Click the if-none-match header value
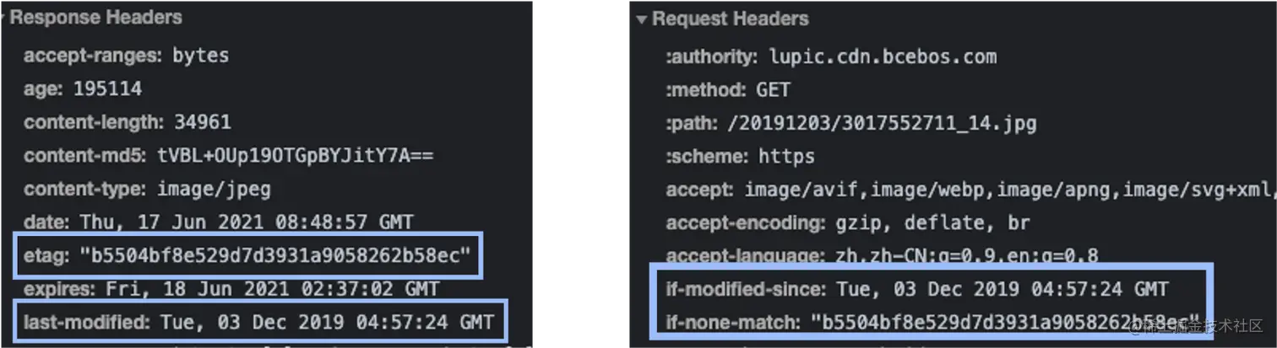This screenshot has height=348, width=1277. [1007, 322]
